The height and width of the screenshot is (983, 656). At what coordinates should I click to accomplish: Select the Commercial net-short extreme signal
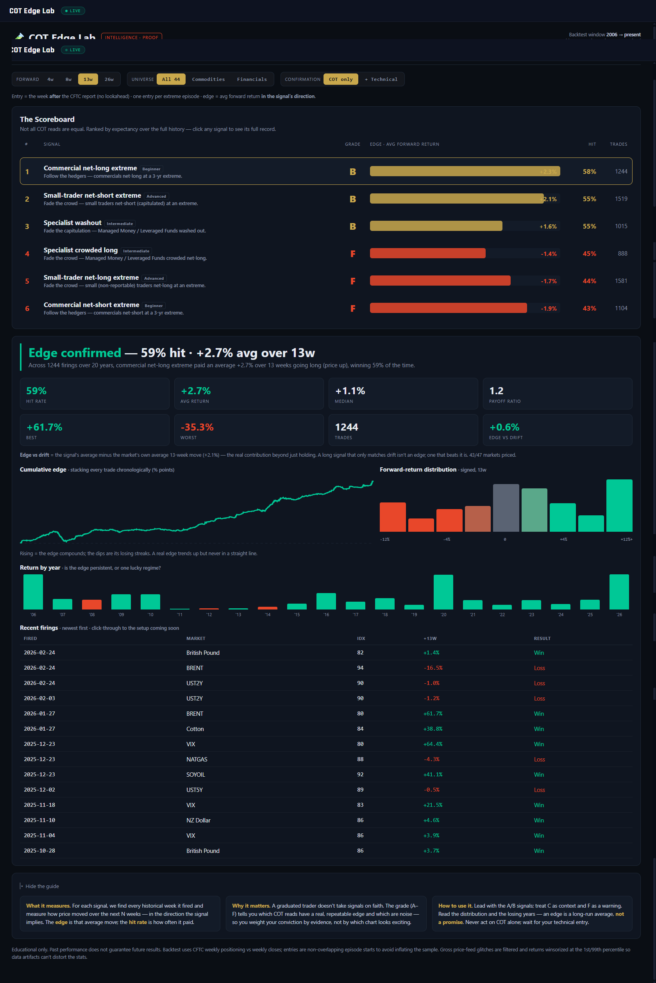coord(326,308)
